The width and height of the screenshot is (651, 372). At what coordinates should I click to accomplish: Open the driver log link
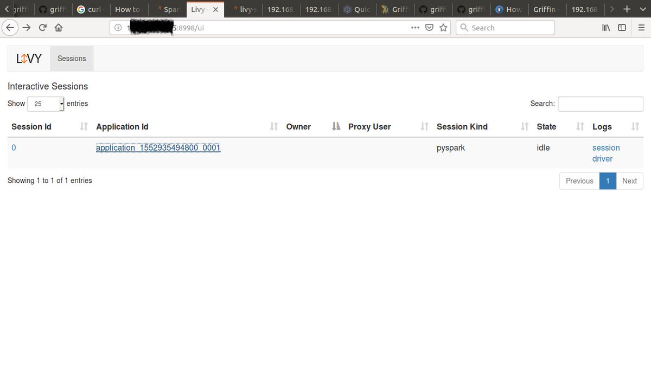[x=603, y=158]
